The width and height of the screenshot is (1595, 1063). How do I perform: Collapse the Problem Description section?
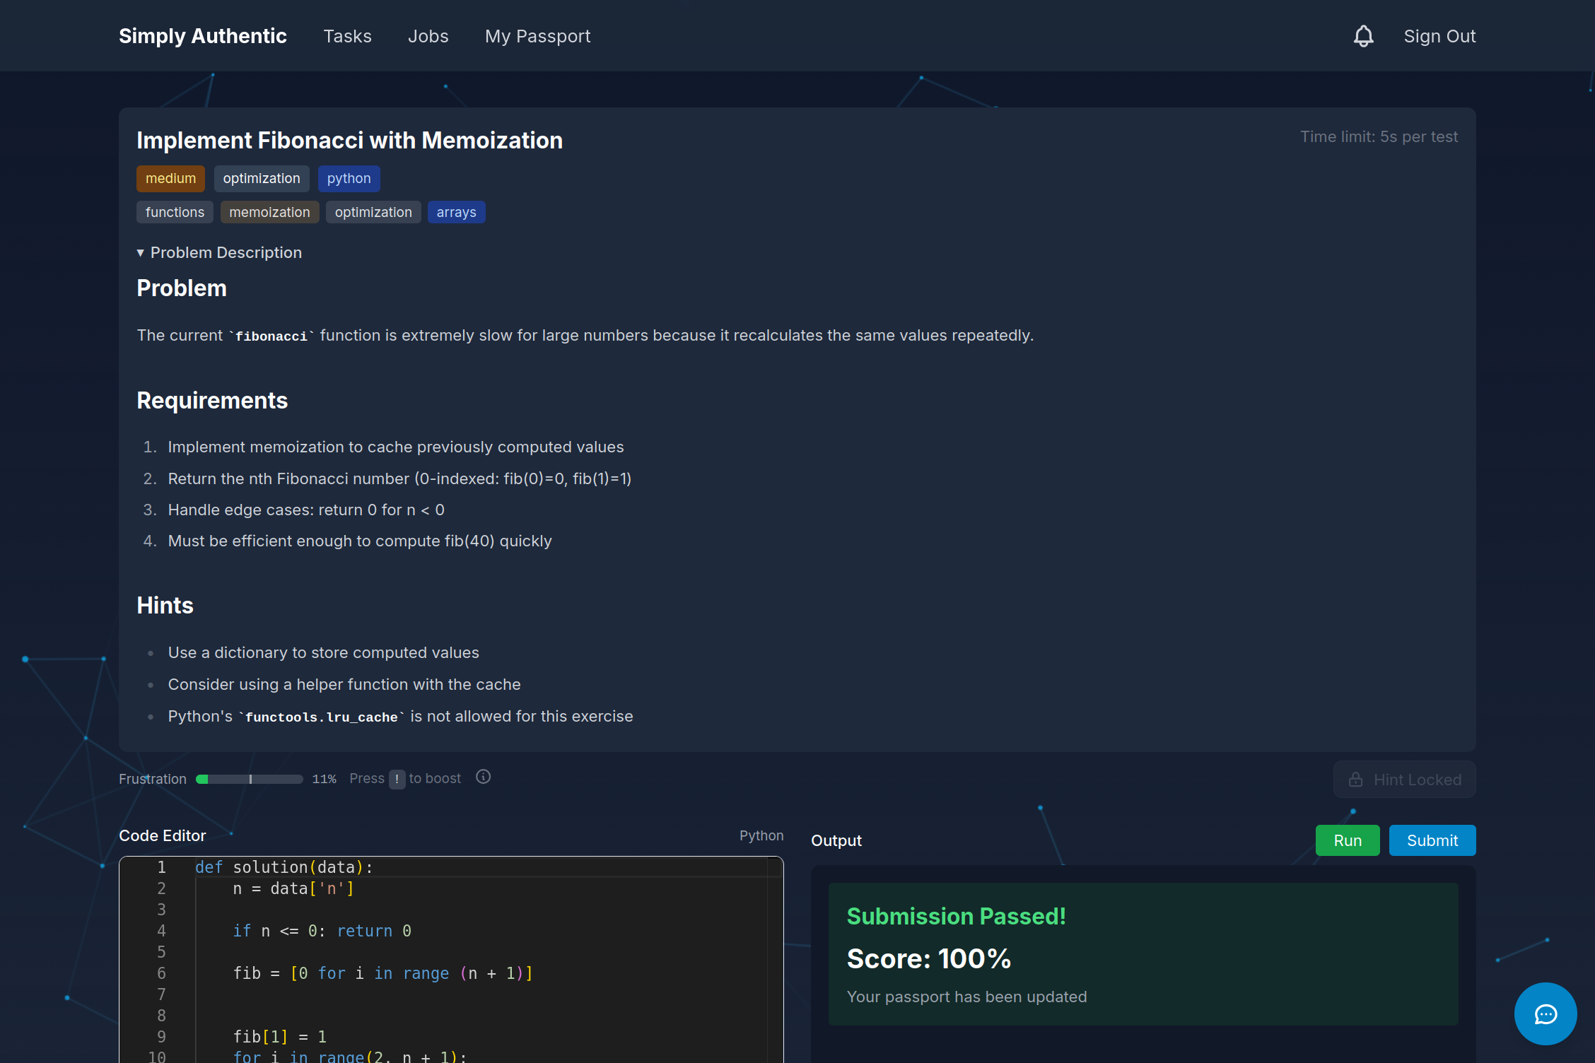[219, 252]
